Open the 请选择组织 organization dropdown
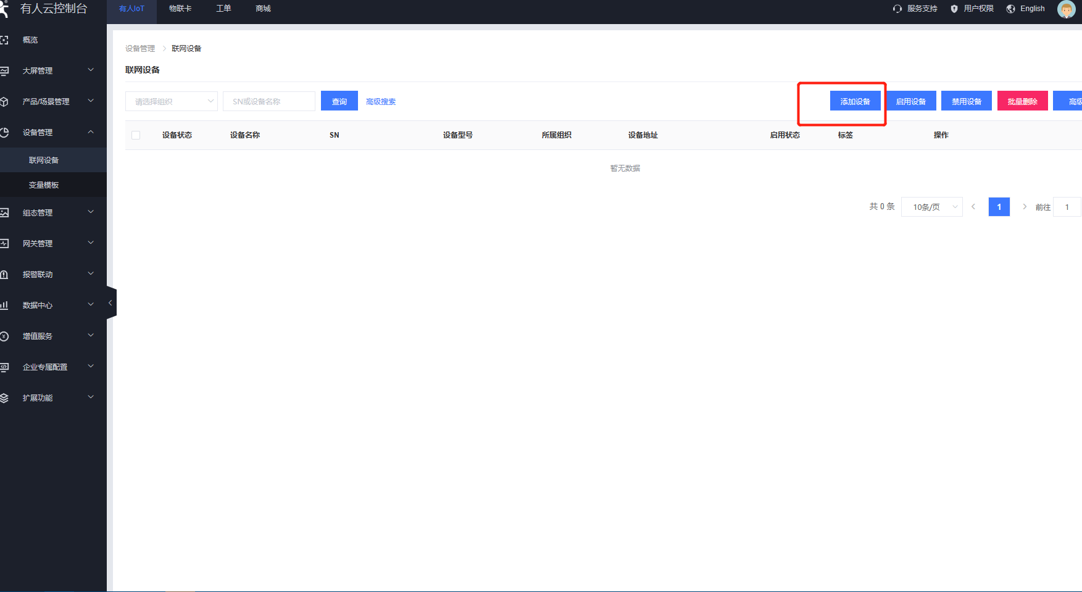 pyautogui.click(x=171, y=101)
